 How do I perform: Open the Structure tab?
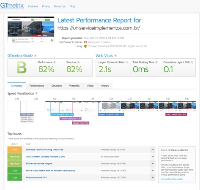57,86
